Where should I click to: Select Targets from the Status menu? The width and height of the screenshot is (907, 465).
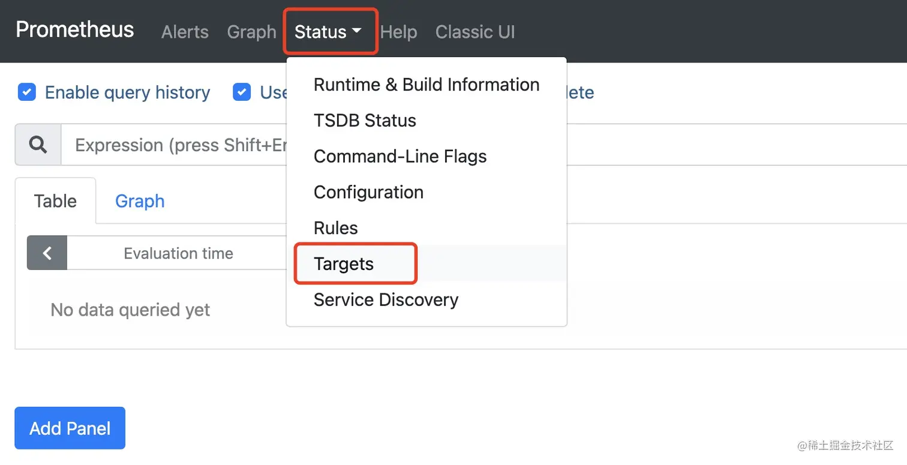click(344, 264)
